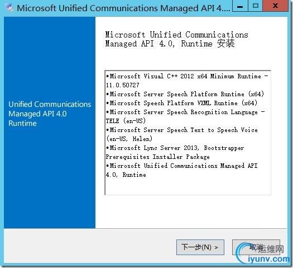Screen dimensions: 293x268
Task: Select Server Speech Text to Speech Voice entry
Action: tap(182, 134)
